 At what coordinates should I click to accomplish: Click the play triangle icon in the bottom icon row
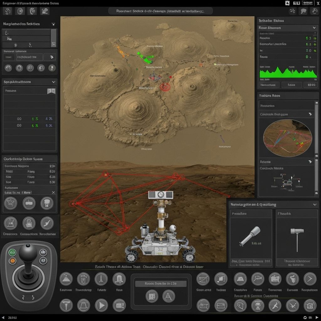[101, 305]
